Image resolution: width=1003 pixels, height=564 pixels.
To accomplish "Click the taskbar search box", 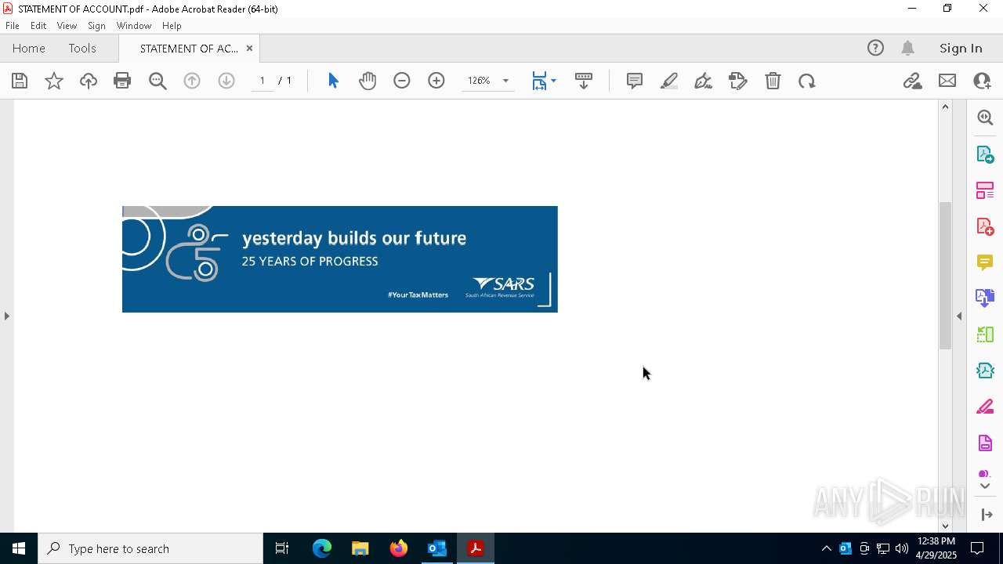I will [x=150, y=548].
